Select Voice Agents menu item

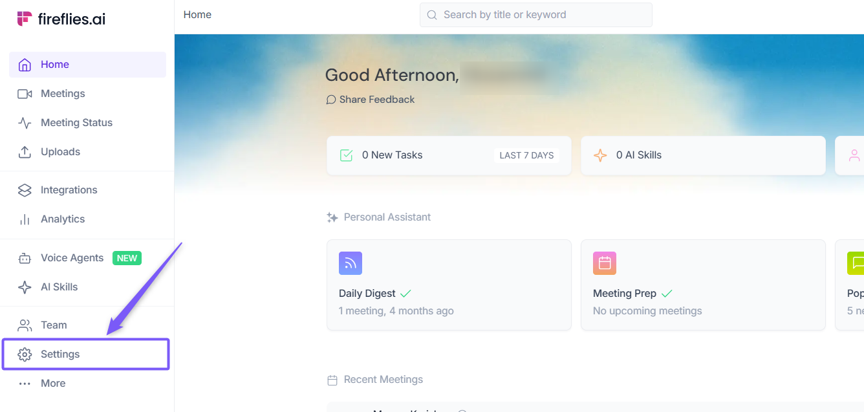(x=87, y=258)
